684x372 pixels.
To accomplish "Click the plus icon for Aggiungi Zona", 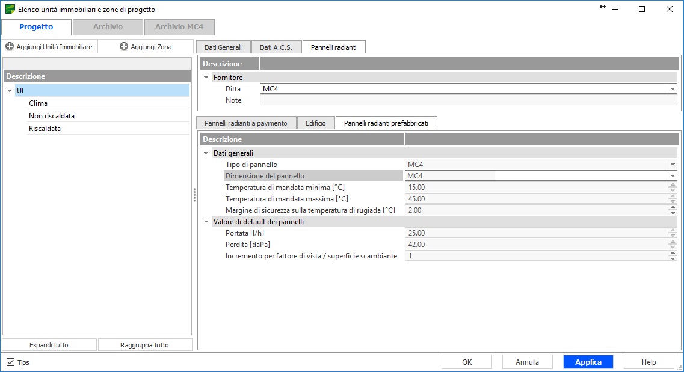I will [x=124, y=46].
